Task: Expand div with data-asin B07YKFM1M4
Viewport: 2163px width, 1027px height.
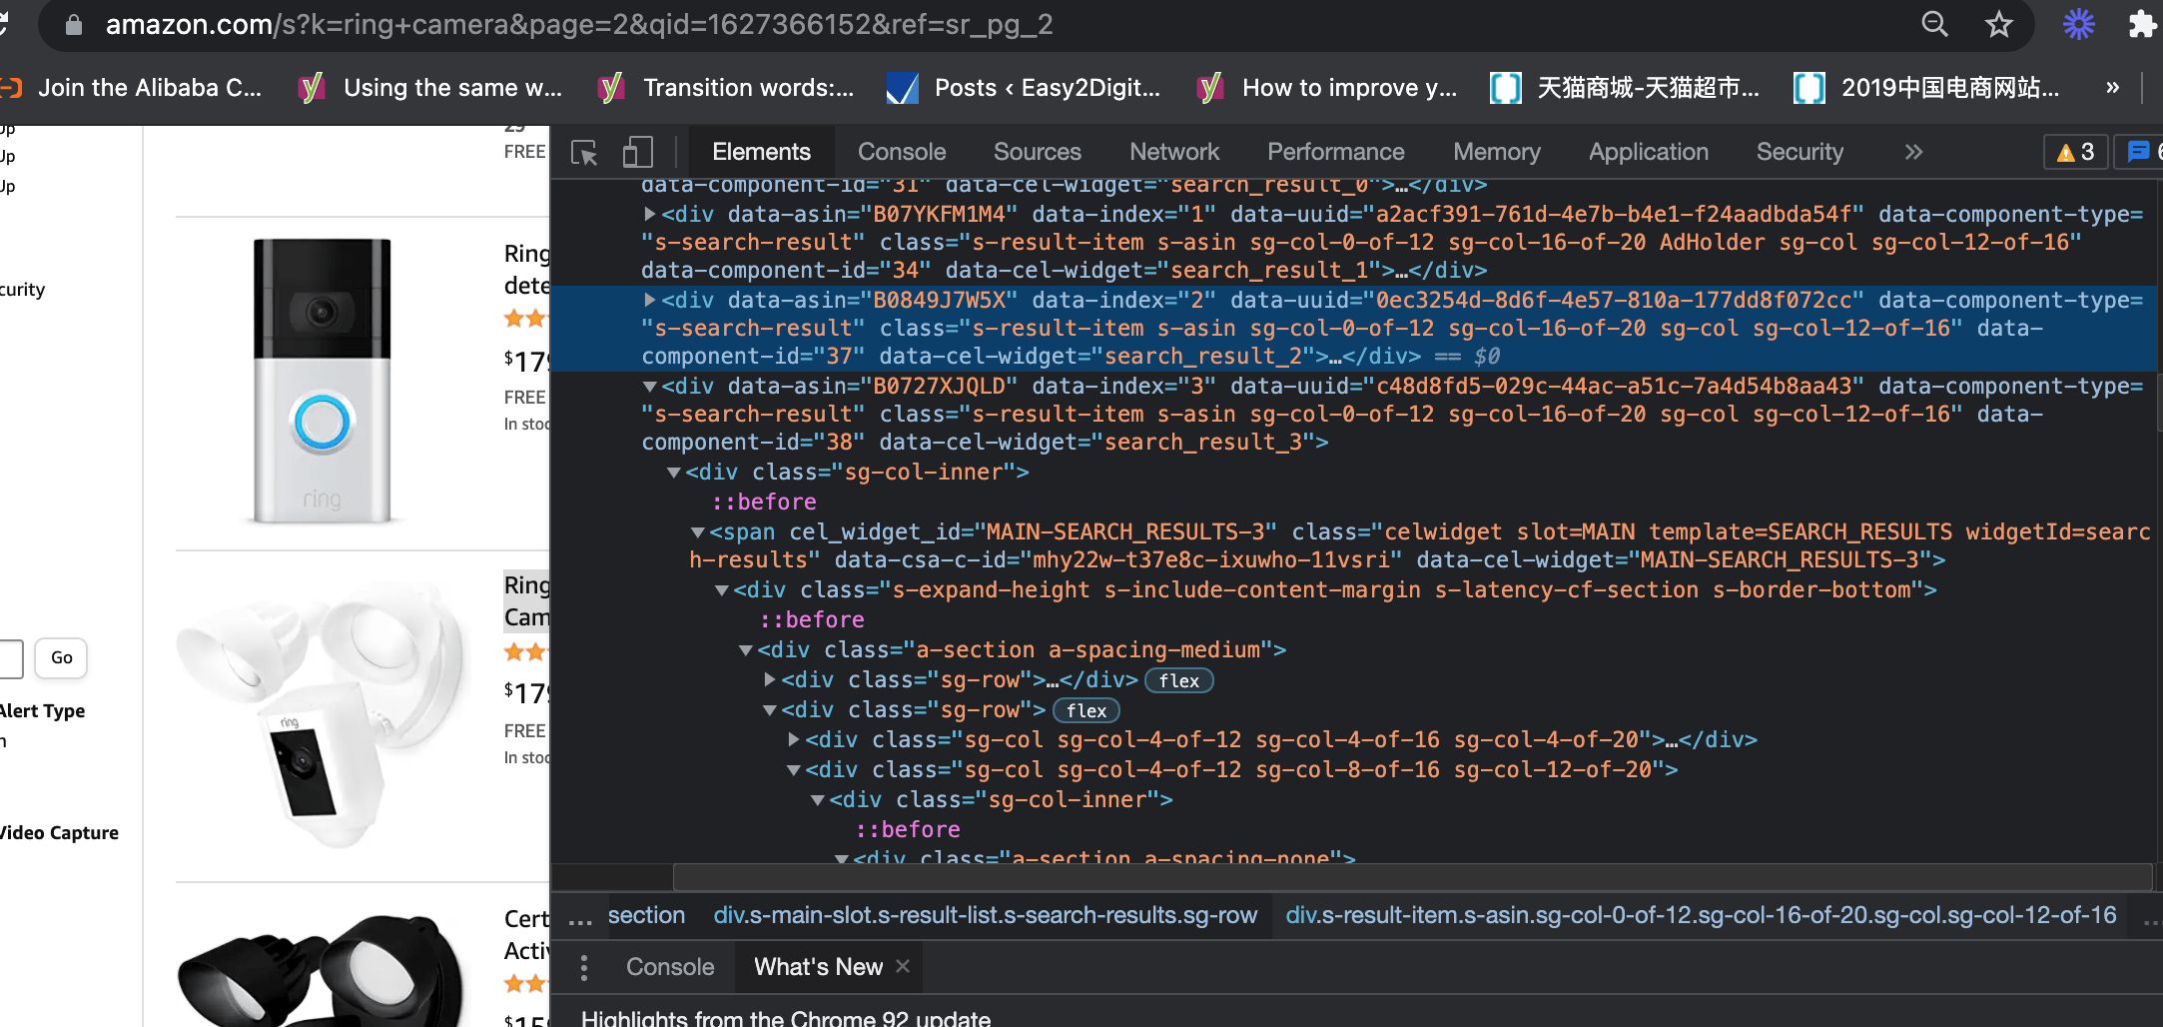Action: pos(650,214)
